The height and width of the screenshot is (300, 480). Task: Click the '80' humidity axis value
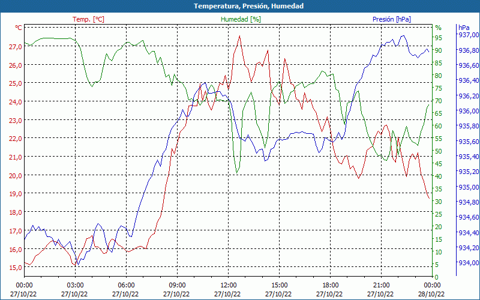[x=439, y=76]
